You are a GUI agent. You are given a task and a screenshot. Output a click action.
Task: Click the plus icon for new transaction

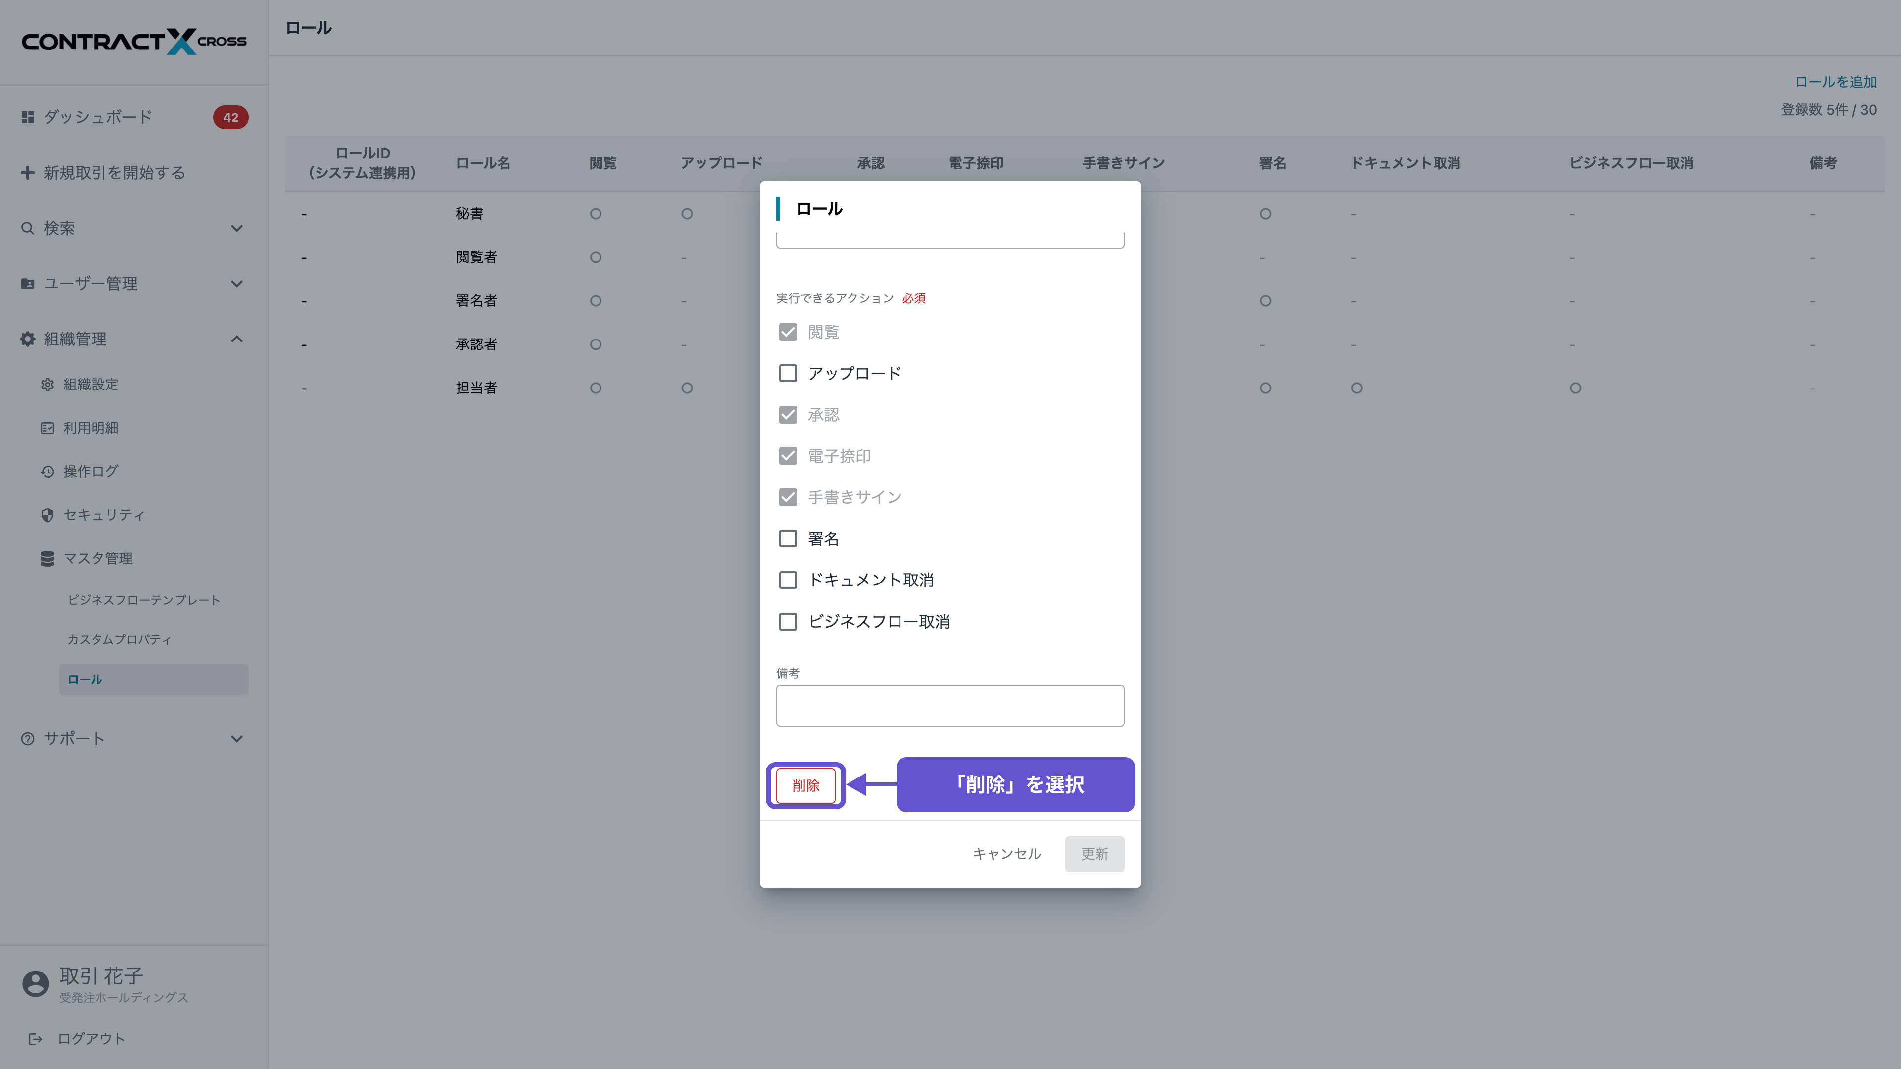tap(27, 173)
